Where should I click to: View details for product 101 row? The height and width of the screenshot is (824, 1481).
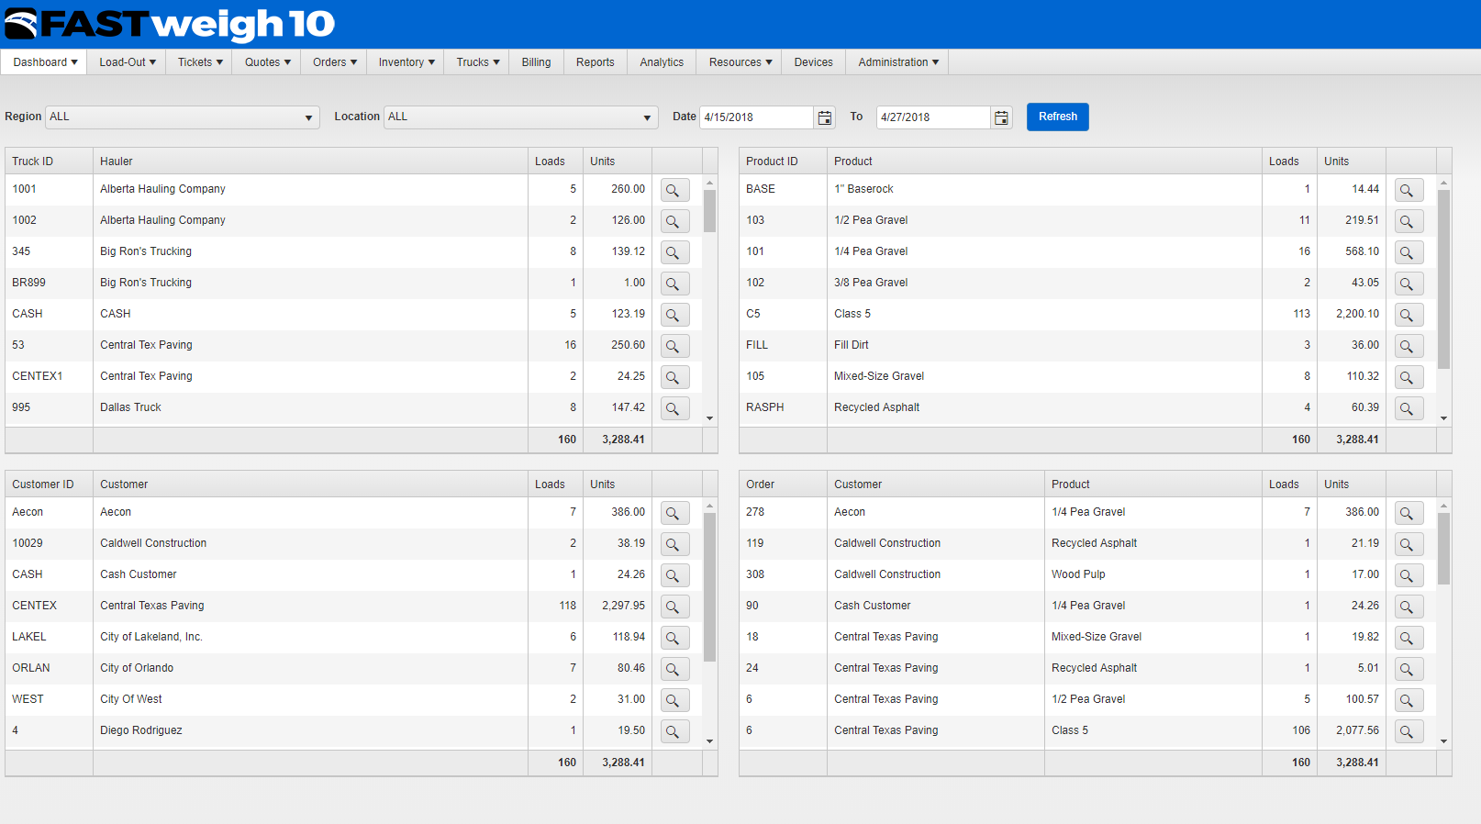coord(1409,252)
